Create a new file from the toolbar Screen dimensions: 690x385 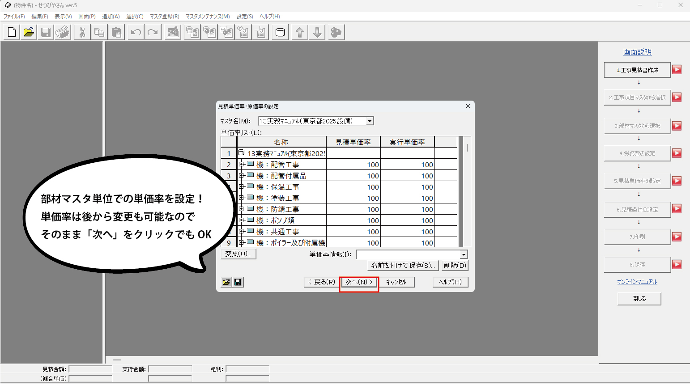click(x=12, y=32)
